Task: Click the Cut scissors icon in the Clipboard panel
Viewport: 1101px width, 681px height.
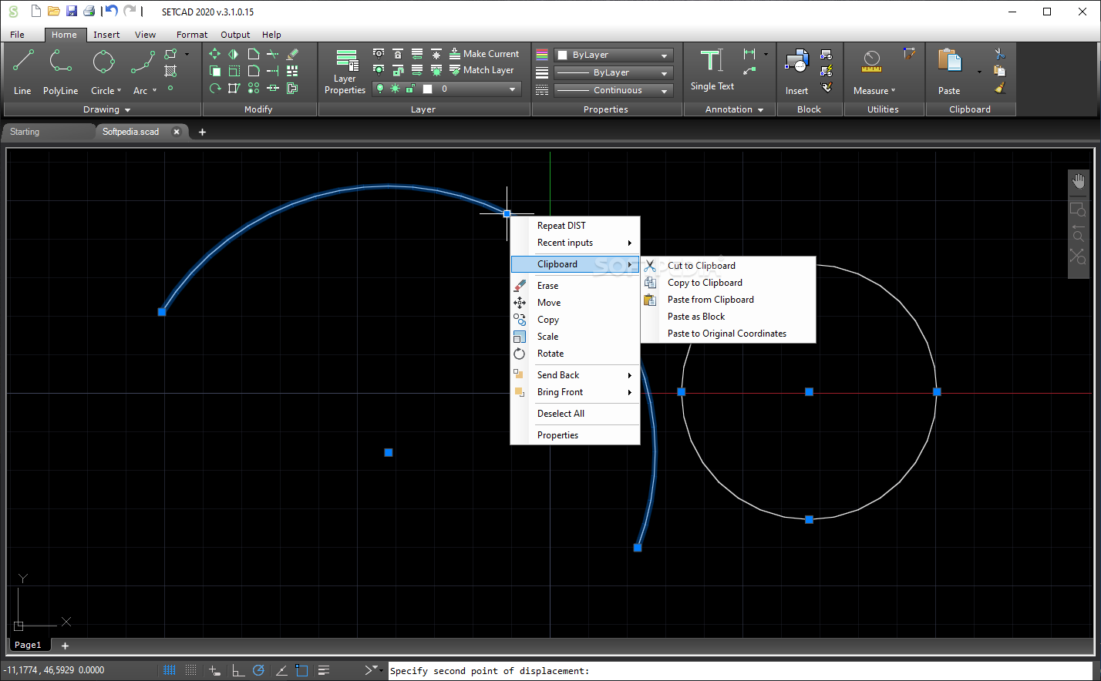Action: point(1000,54)
